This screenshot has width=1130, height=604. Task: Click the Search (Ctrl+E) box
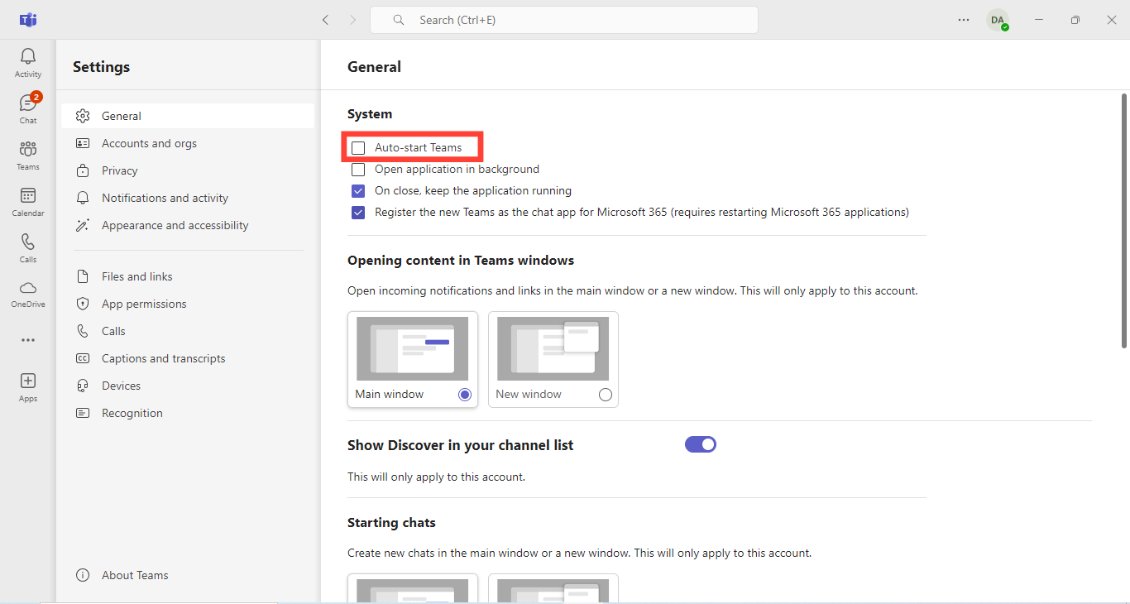564,20
